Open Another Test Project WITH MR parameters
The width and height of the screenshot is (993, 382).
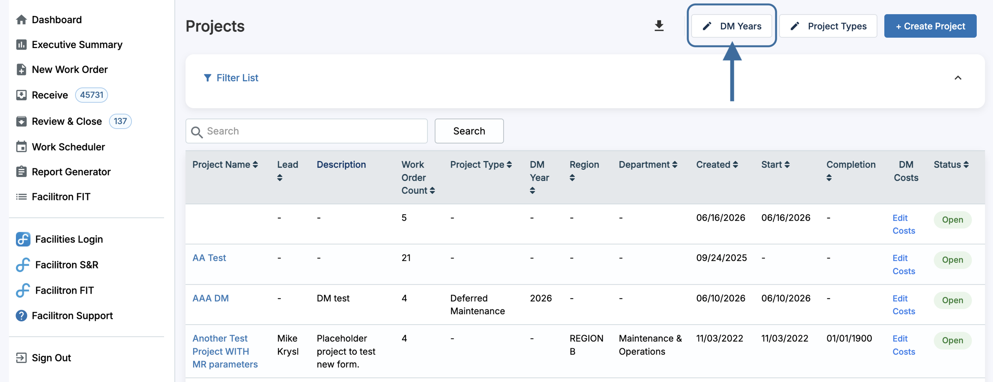pyautogui.click(x=225, y=351)
